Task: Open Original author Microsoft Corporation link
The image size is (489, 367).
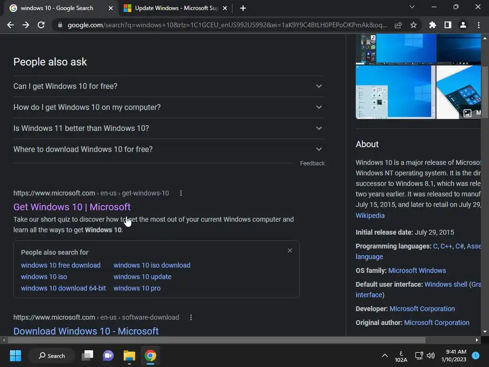Action: point(436,323)
